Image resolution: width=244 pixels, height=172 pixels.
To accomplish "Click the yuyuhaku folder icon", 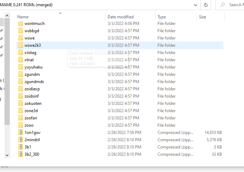I will point(20,67).
